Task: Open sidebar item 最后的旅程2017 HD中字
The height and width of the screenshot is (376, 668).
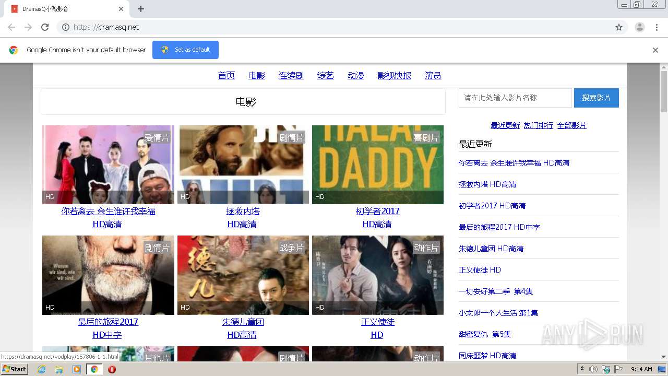Action: pyautogui.click(x=499, y=227)
